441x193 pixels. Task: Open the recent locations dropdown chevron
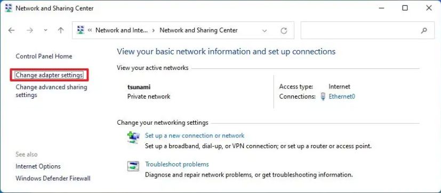pos(45,30)
